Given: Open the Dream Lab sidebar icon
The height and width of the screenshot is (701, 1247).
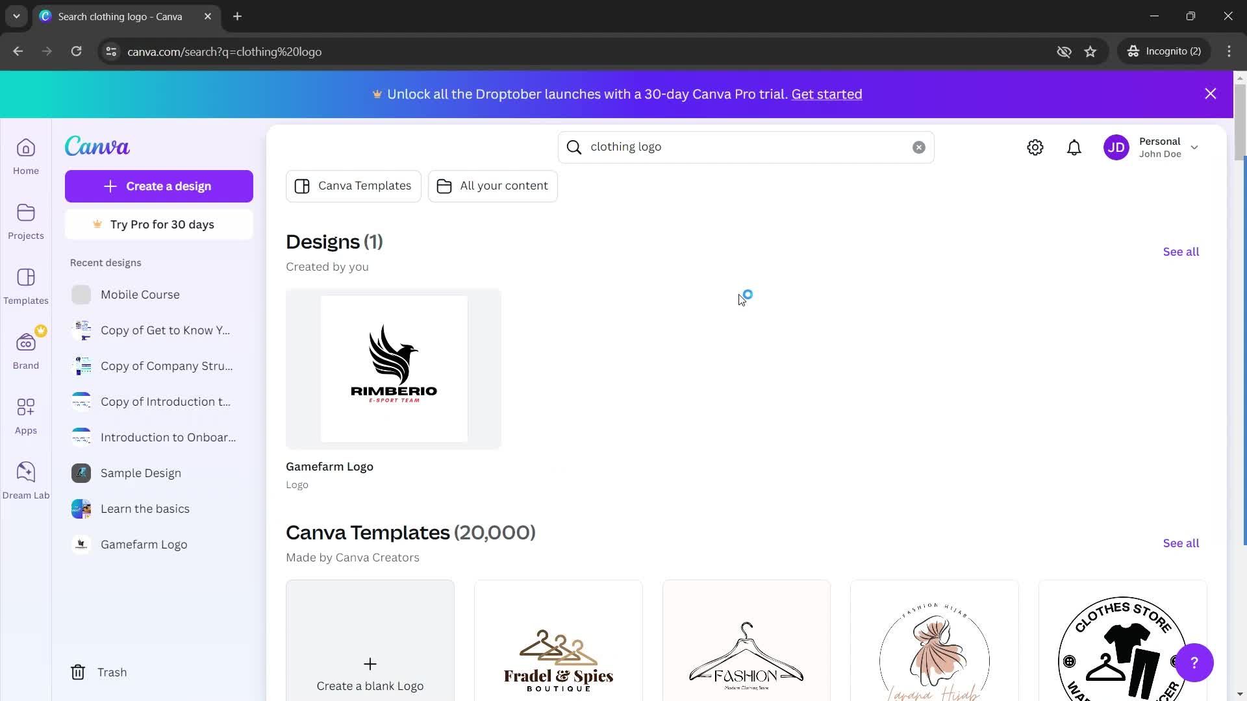Looking at the screenshot, I should pyautogui.click(x=26, y=481).
